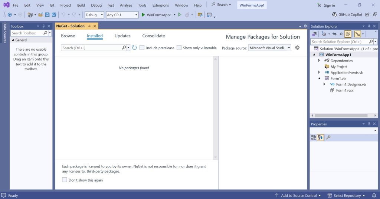
Task: Open the Debug configuration dropdown
Action: [x=94, y=15]
